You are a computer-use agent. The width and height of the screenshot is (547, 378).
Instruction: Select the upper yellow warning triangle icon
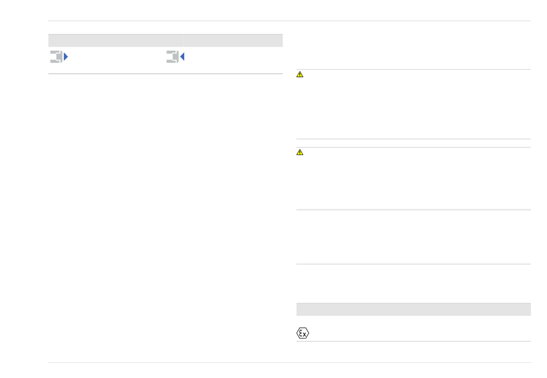tap(299, 74)
